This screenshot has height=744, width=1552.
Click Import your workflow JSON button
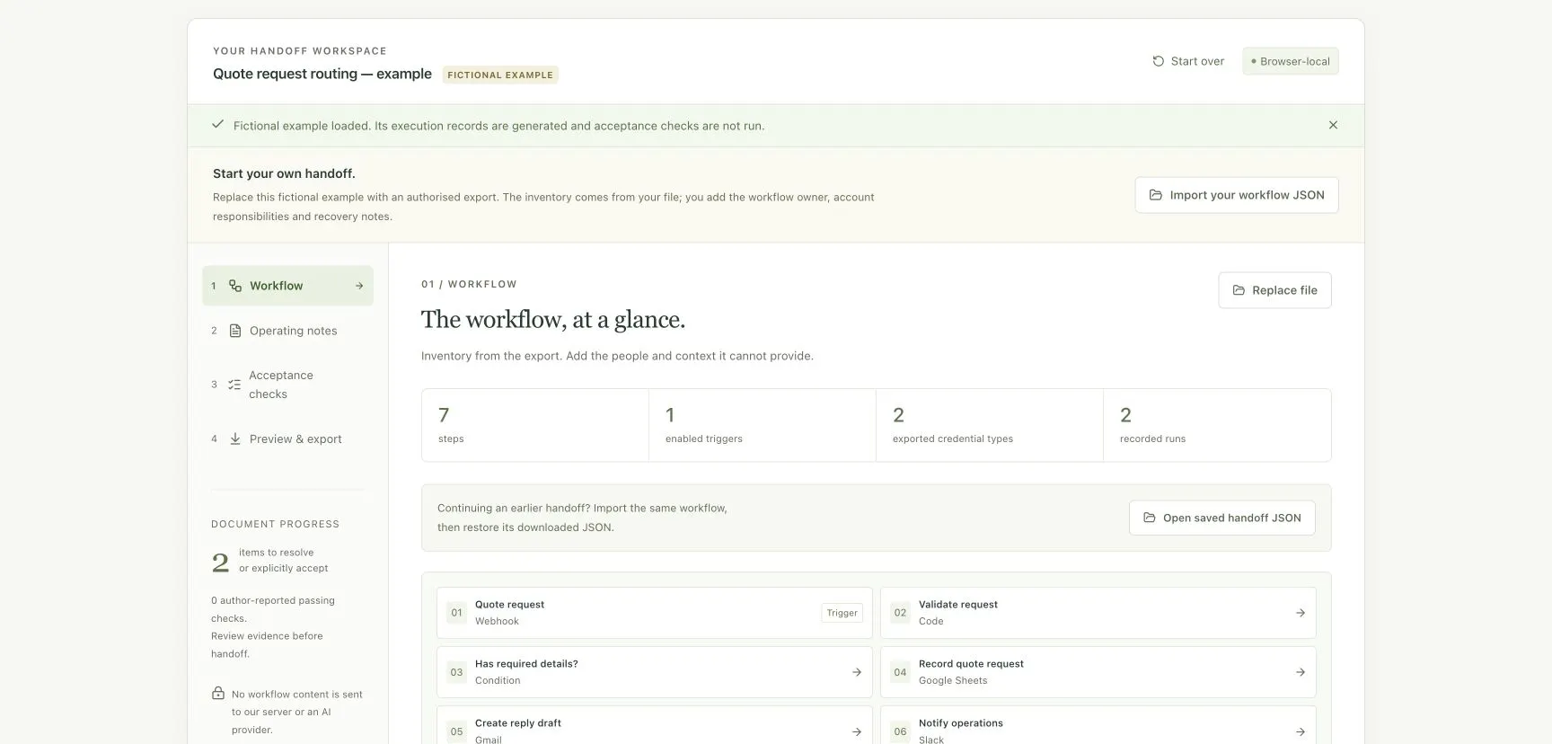(1237, 195)
